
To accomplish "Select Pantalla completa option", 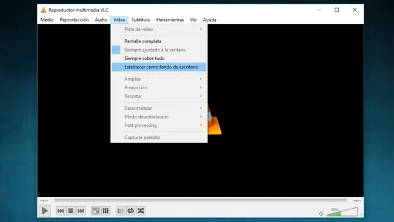I will 159,41.
